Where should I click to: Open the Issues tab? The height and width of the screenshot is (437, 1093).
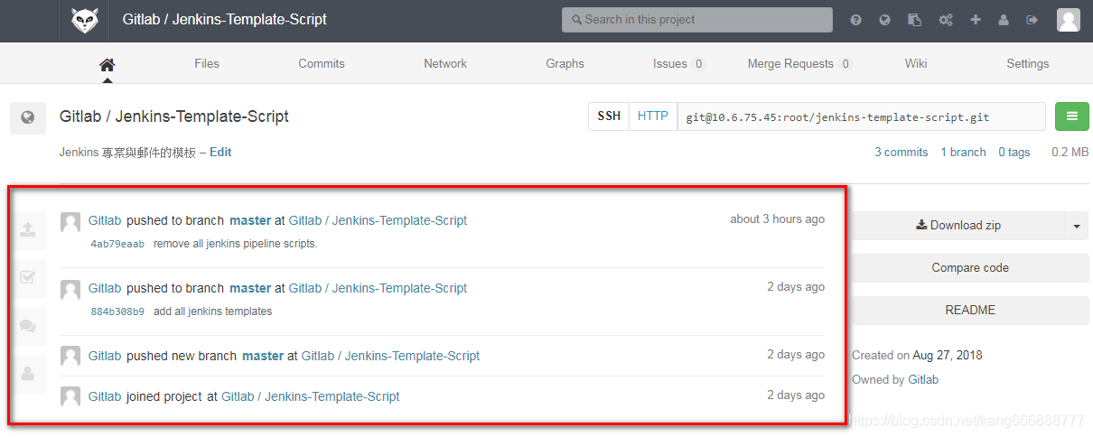(679, 64)
